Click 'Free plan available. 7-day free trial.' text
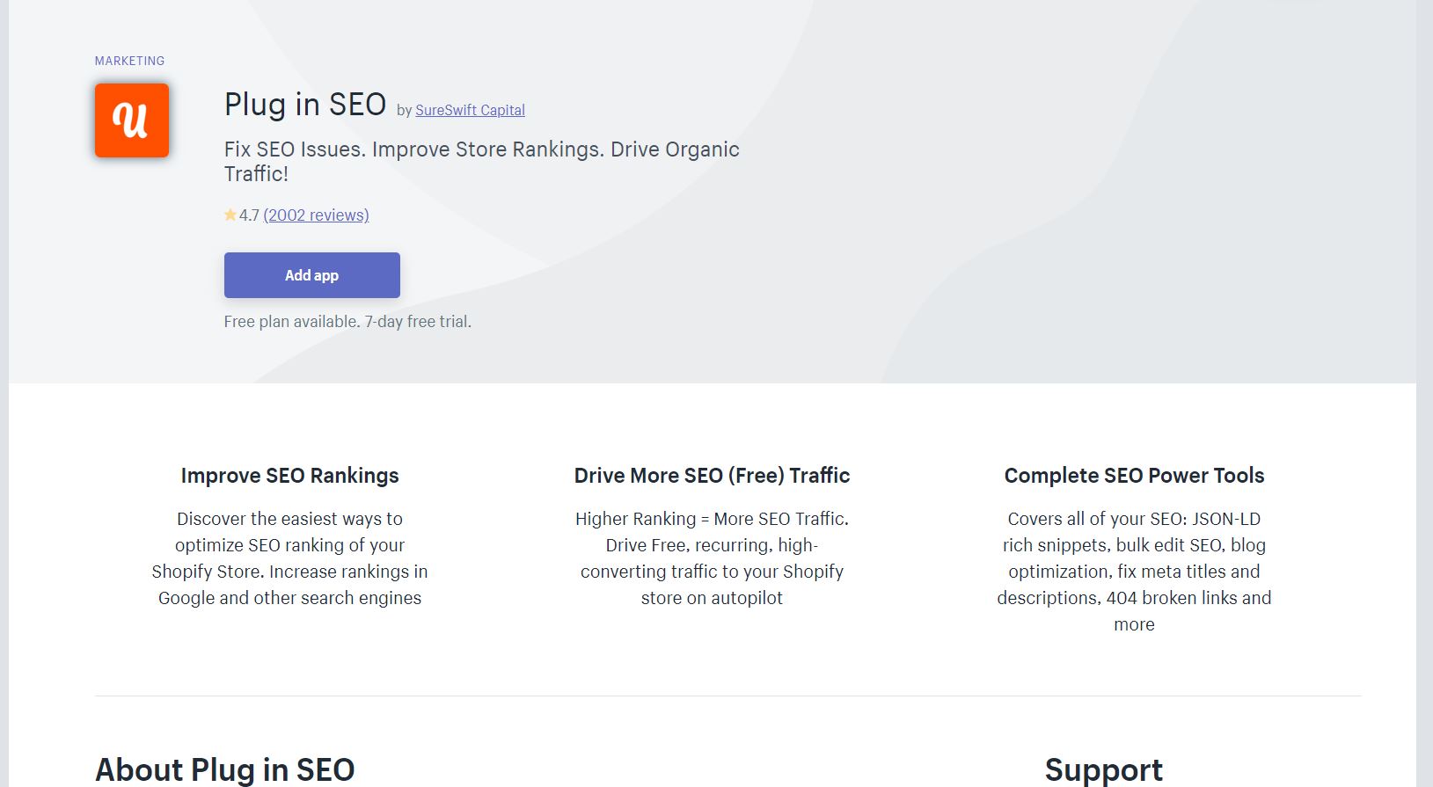The image size is (1433, 787). pyautogui.click(x=347, y=322)
